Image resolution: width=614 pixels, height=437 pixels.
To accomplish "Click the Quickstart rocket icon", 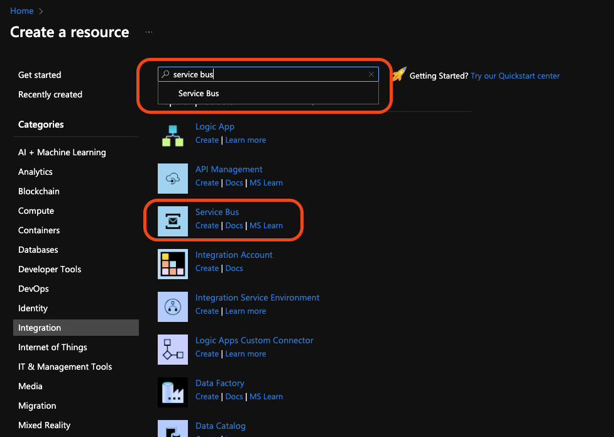I will 399,74.
